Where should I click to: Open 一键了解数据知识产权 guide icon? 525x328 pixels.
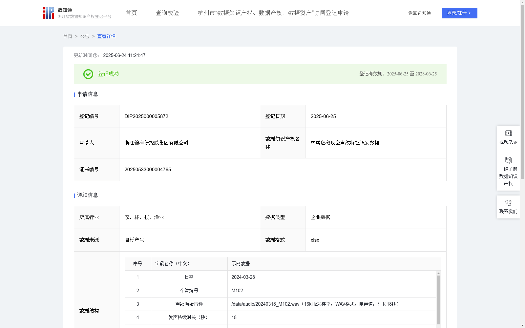pos(508,160)
